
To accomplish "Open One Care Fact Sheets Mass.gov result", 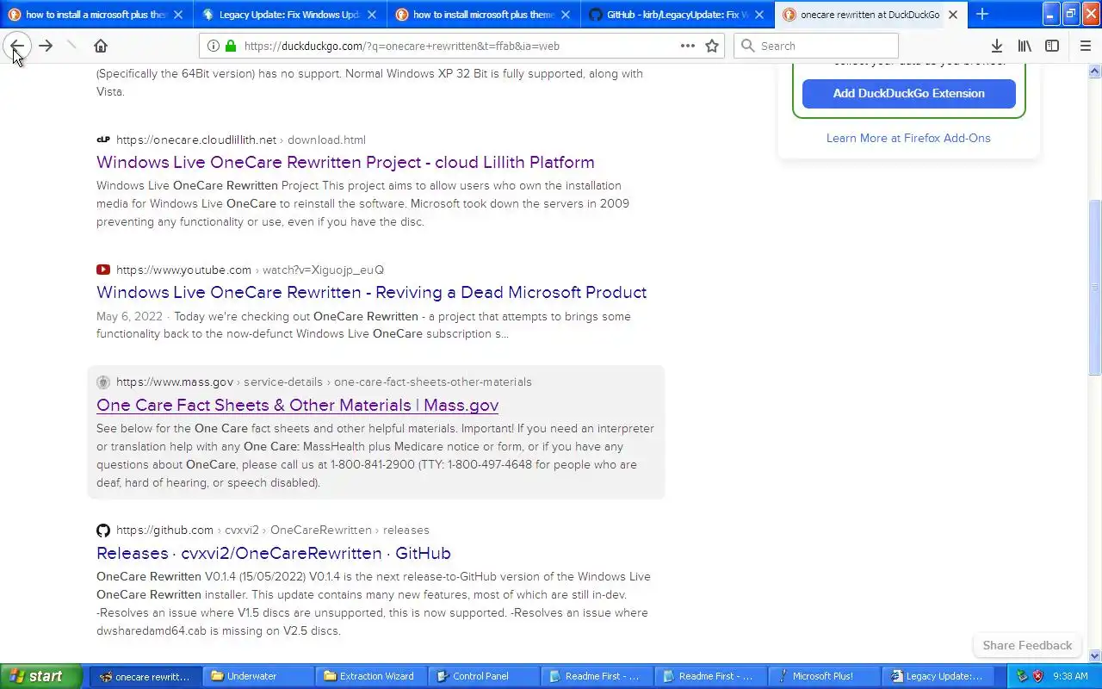I will 297,405.
